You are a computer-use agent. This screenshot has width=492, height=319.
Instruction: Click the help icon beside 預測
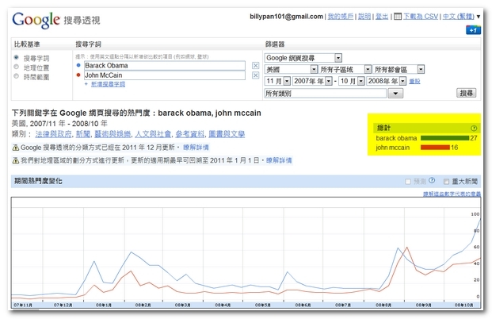432,180
